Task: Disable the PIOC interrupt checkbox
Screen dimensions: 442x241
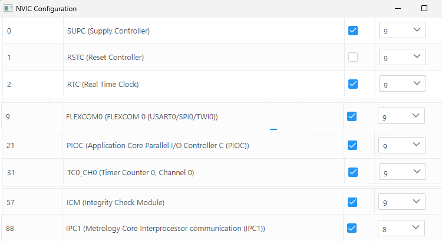Action: (353, 145)
